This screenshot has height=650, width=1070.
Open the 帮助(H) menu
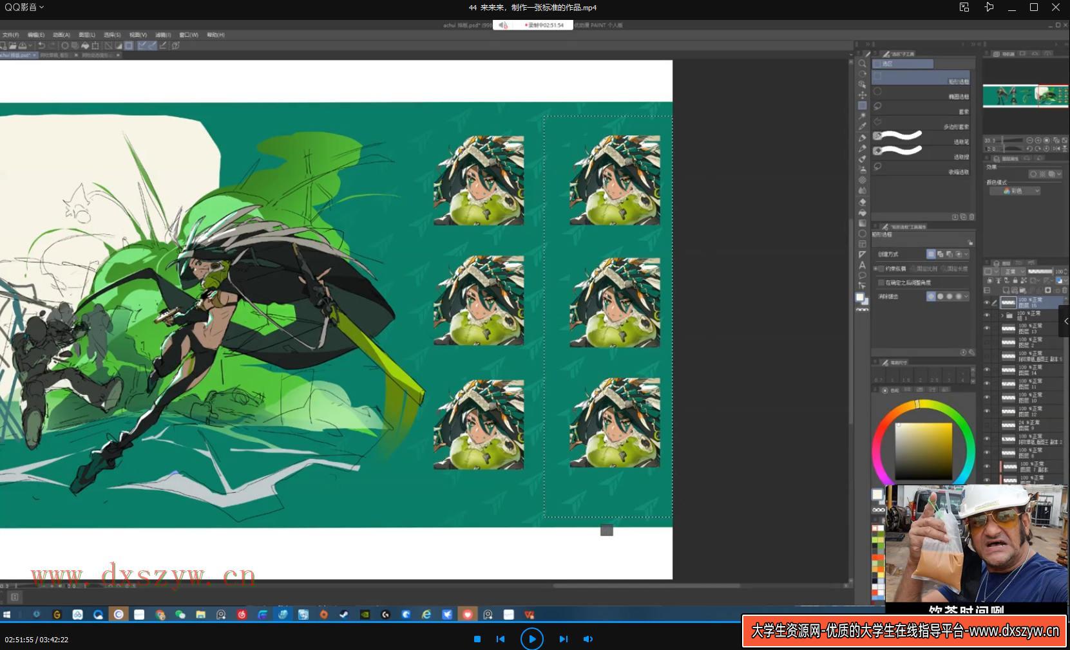pos(216,35)
